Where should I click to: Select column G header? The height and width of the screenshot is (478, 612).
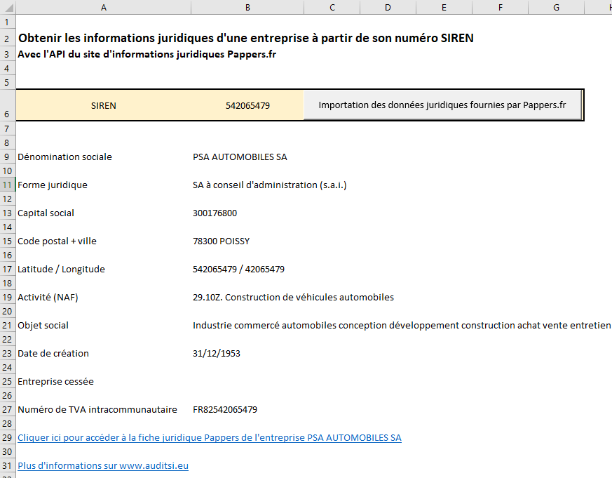click(x=556, y=7)
